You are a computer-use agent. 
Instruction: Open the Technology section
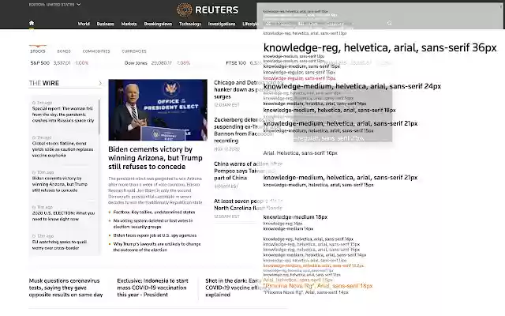click(x=190, y=24)
